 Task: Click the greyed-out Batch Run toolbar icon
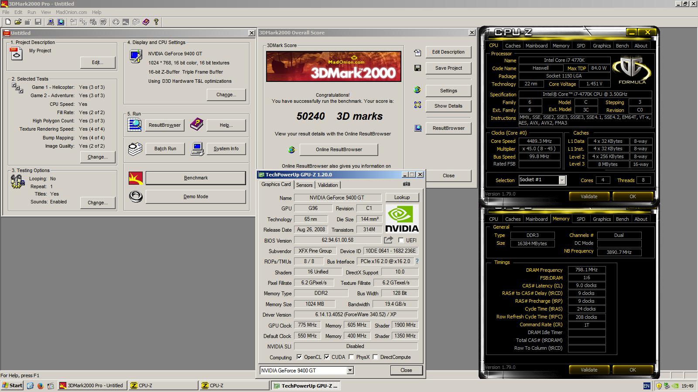[136, 22]
